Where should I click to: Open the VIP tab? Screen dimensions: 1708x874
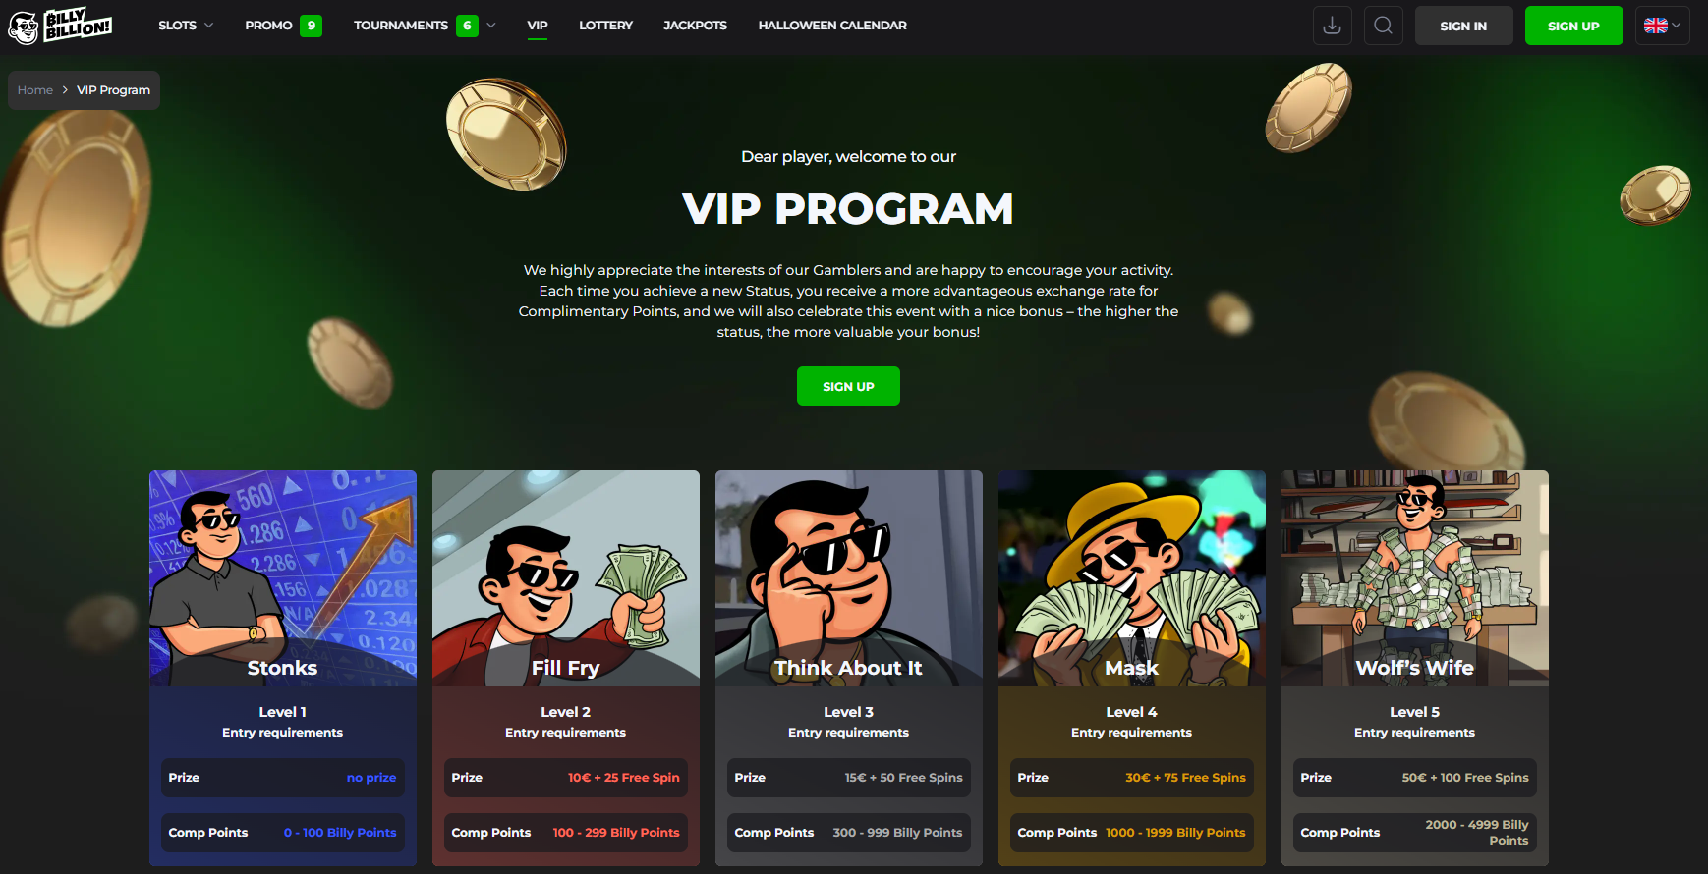(538, 26)
